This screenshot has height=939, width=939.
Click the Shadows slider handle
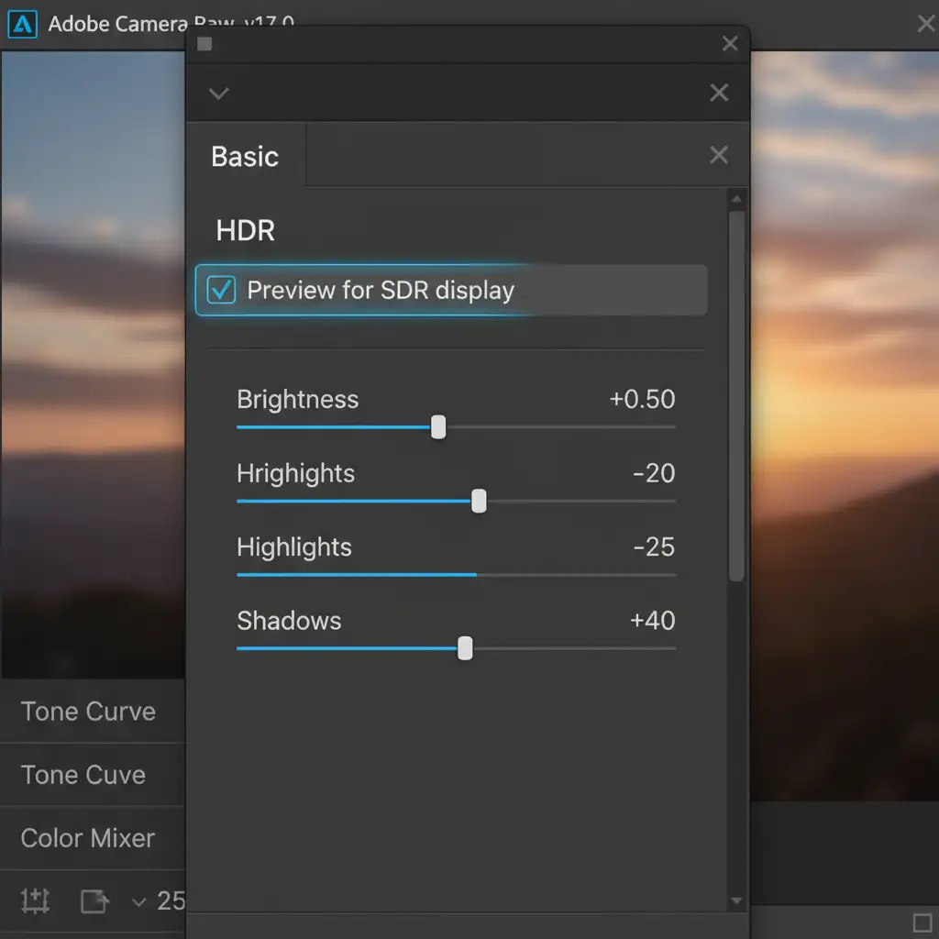click(x=465, y=648)
